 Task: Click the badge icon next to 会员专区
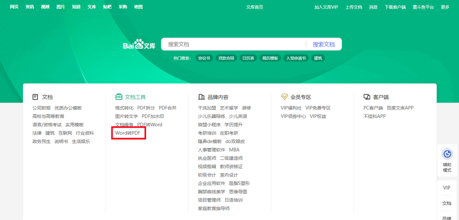pos(284,97)
